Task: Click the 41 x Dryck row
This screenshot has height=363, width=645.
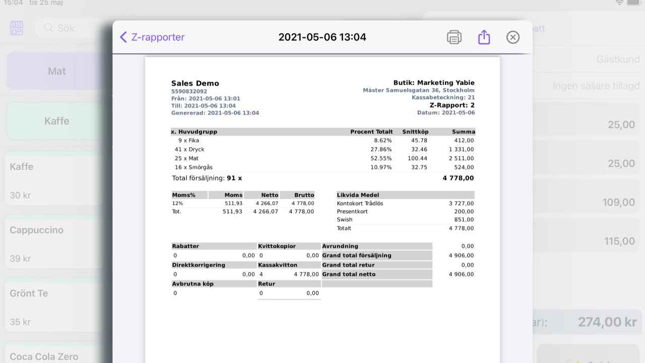Action: click(x=322, y=149)
